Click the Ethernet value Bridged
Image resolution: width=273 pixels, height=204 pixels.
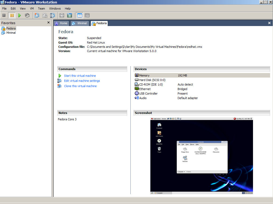182,89
